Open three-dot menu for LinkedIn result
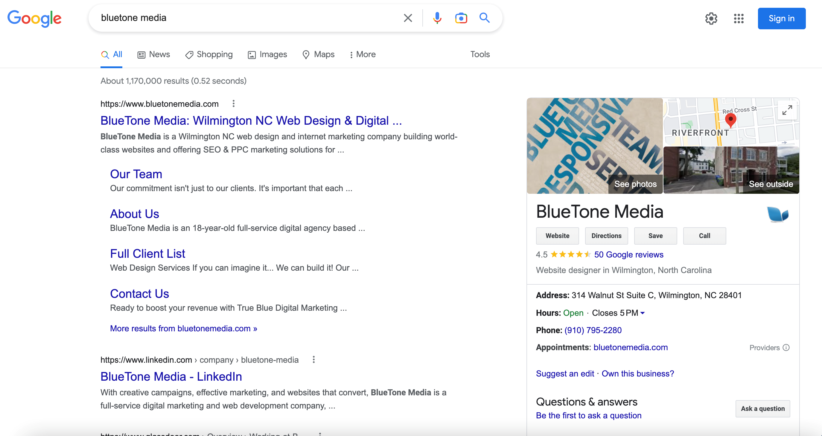 coord(314,359)
